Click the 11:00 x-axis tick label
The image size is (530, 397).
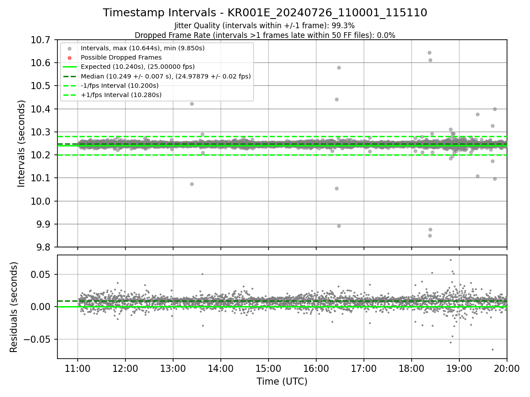click(78, 367)
